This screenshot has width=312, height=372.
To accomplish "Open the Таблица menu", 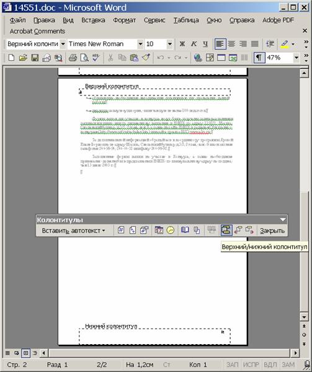I will coord(186,20).
